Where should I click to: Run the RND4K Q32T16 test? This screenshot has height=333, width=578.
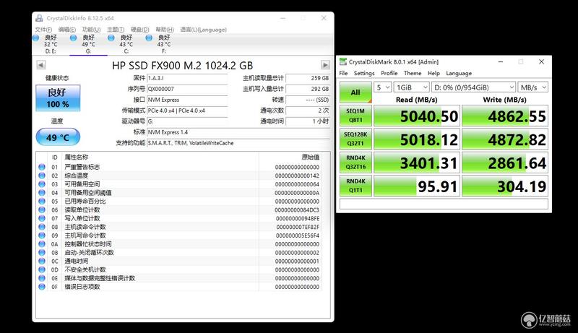click(355, 162)
